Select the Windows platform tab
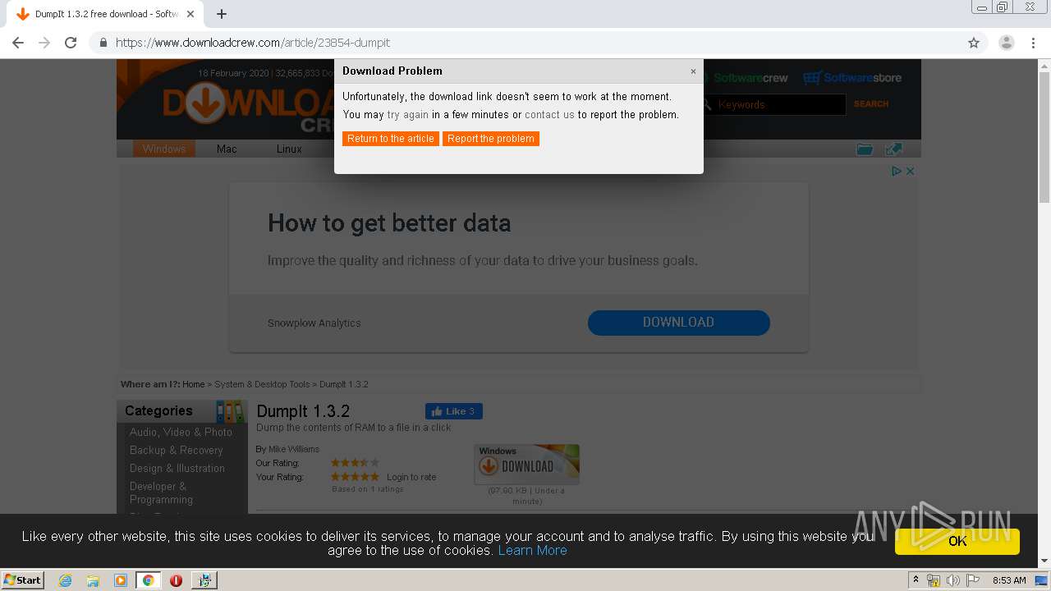The height and width of the screenshot is (591, 1051). coord(164,149)
